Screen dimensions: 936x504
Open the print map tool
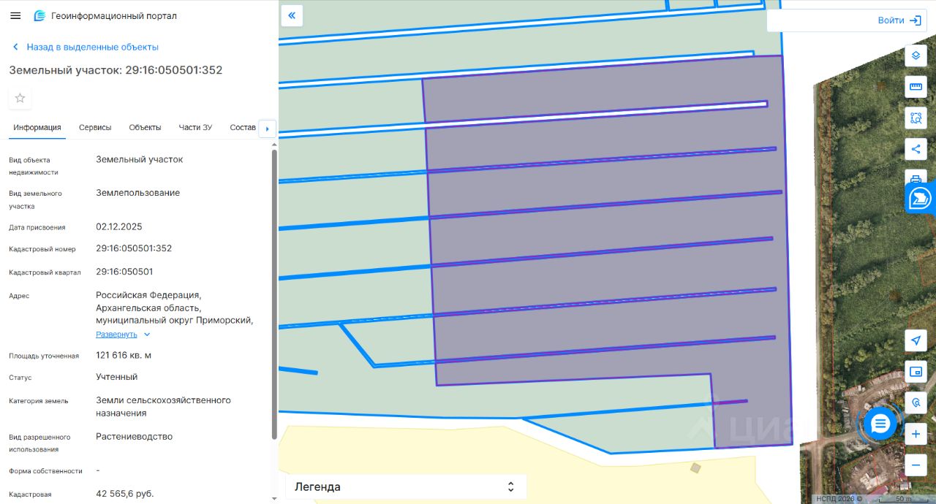pos(916,177)
